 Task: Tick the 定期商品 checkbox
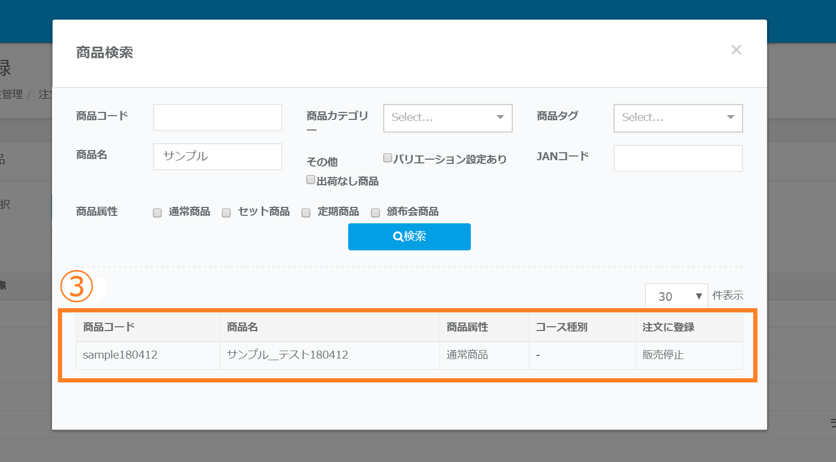coord(306,213)
